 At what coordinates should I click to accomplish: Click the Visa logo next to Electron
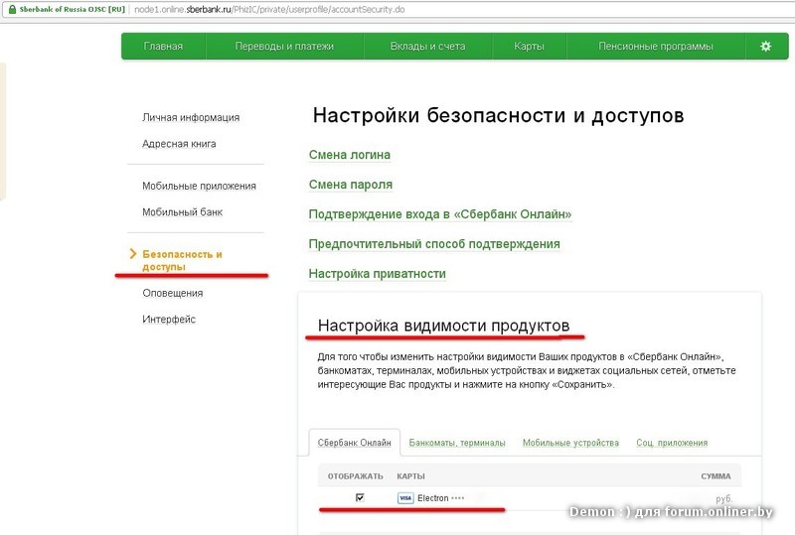(x=405, y=497)
